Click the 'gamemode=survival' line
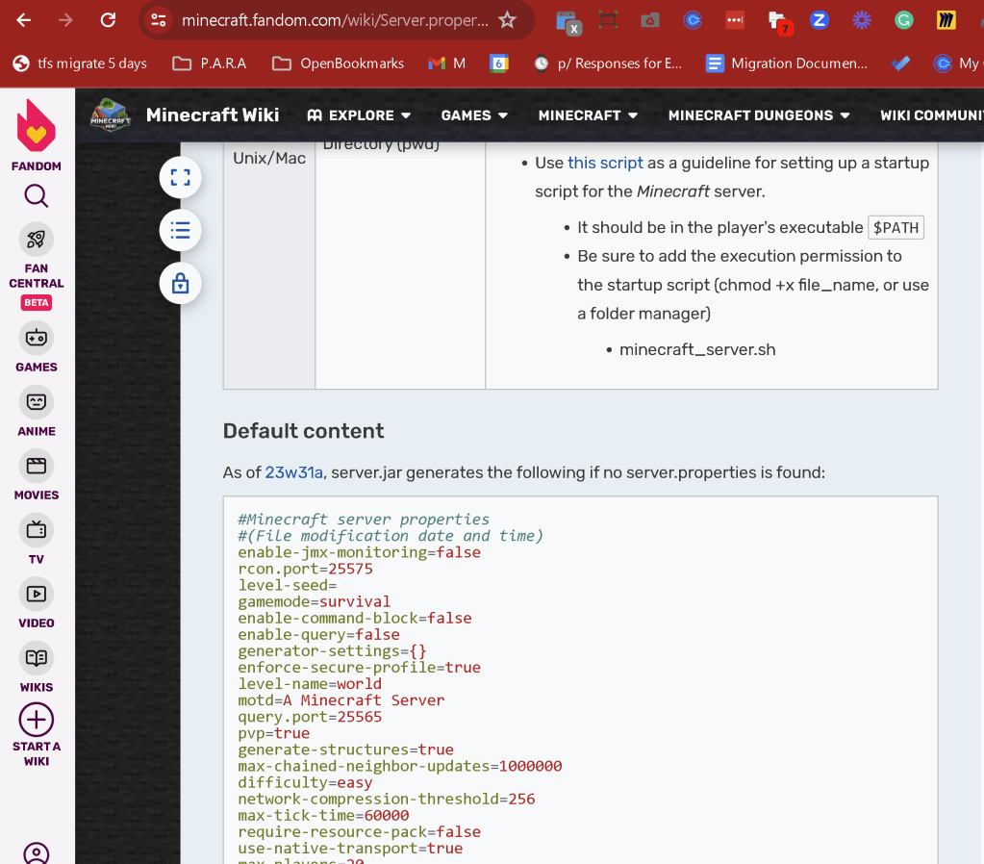 [x=314, y=601]
